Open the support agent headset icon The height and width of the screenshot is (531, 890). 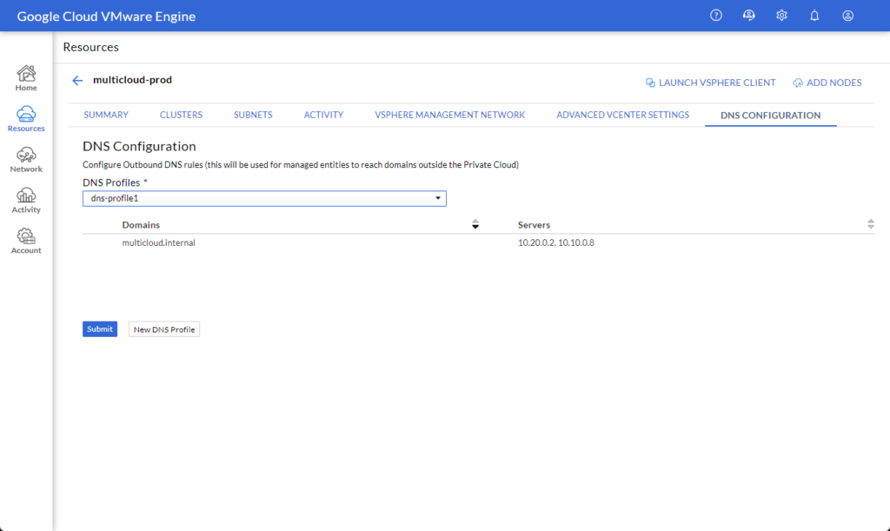[x=748, y=16]
